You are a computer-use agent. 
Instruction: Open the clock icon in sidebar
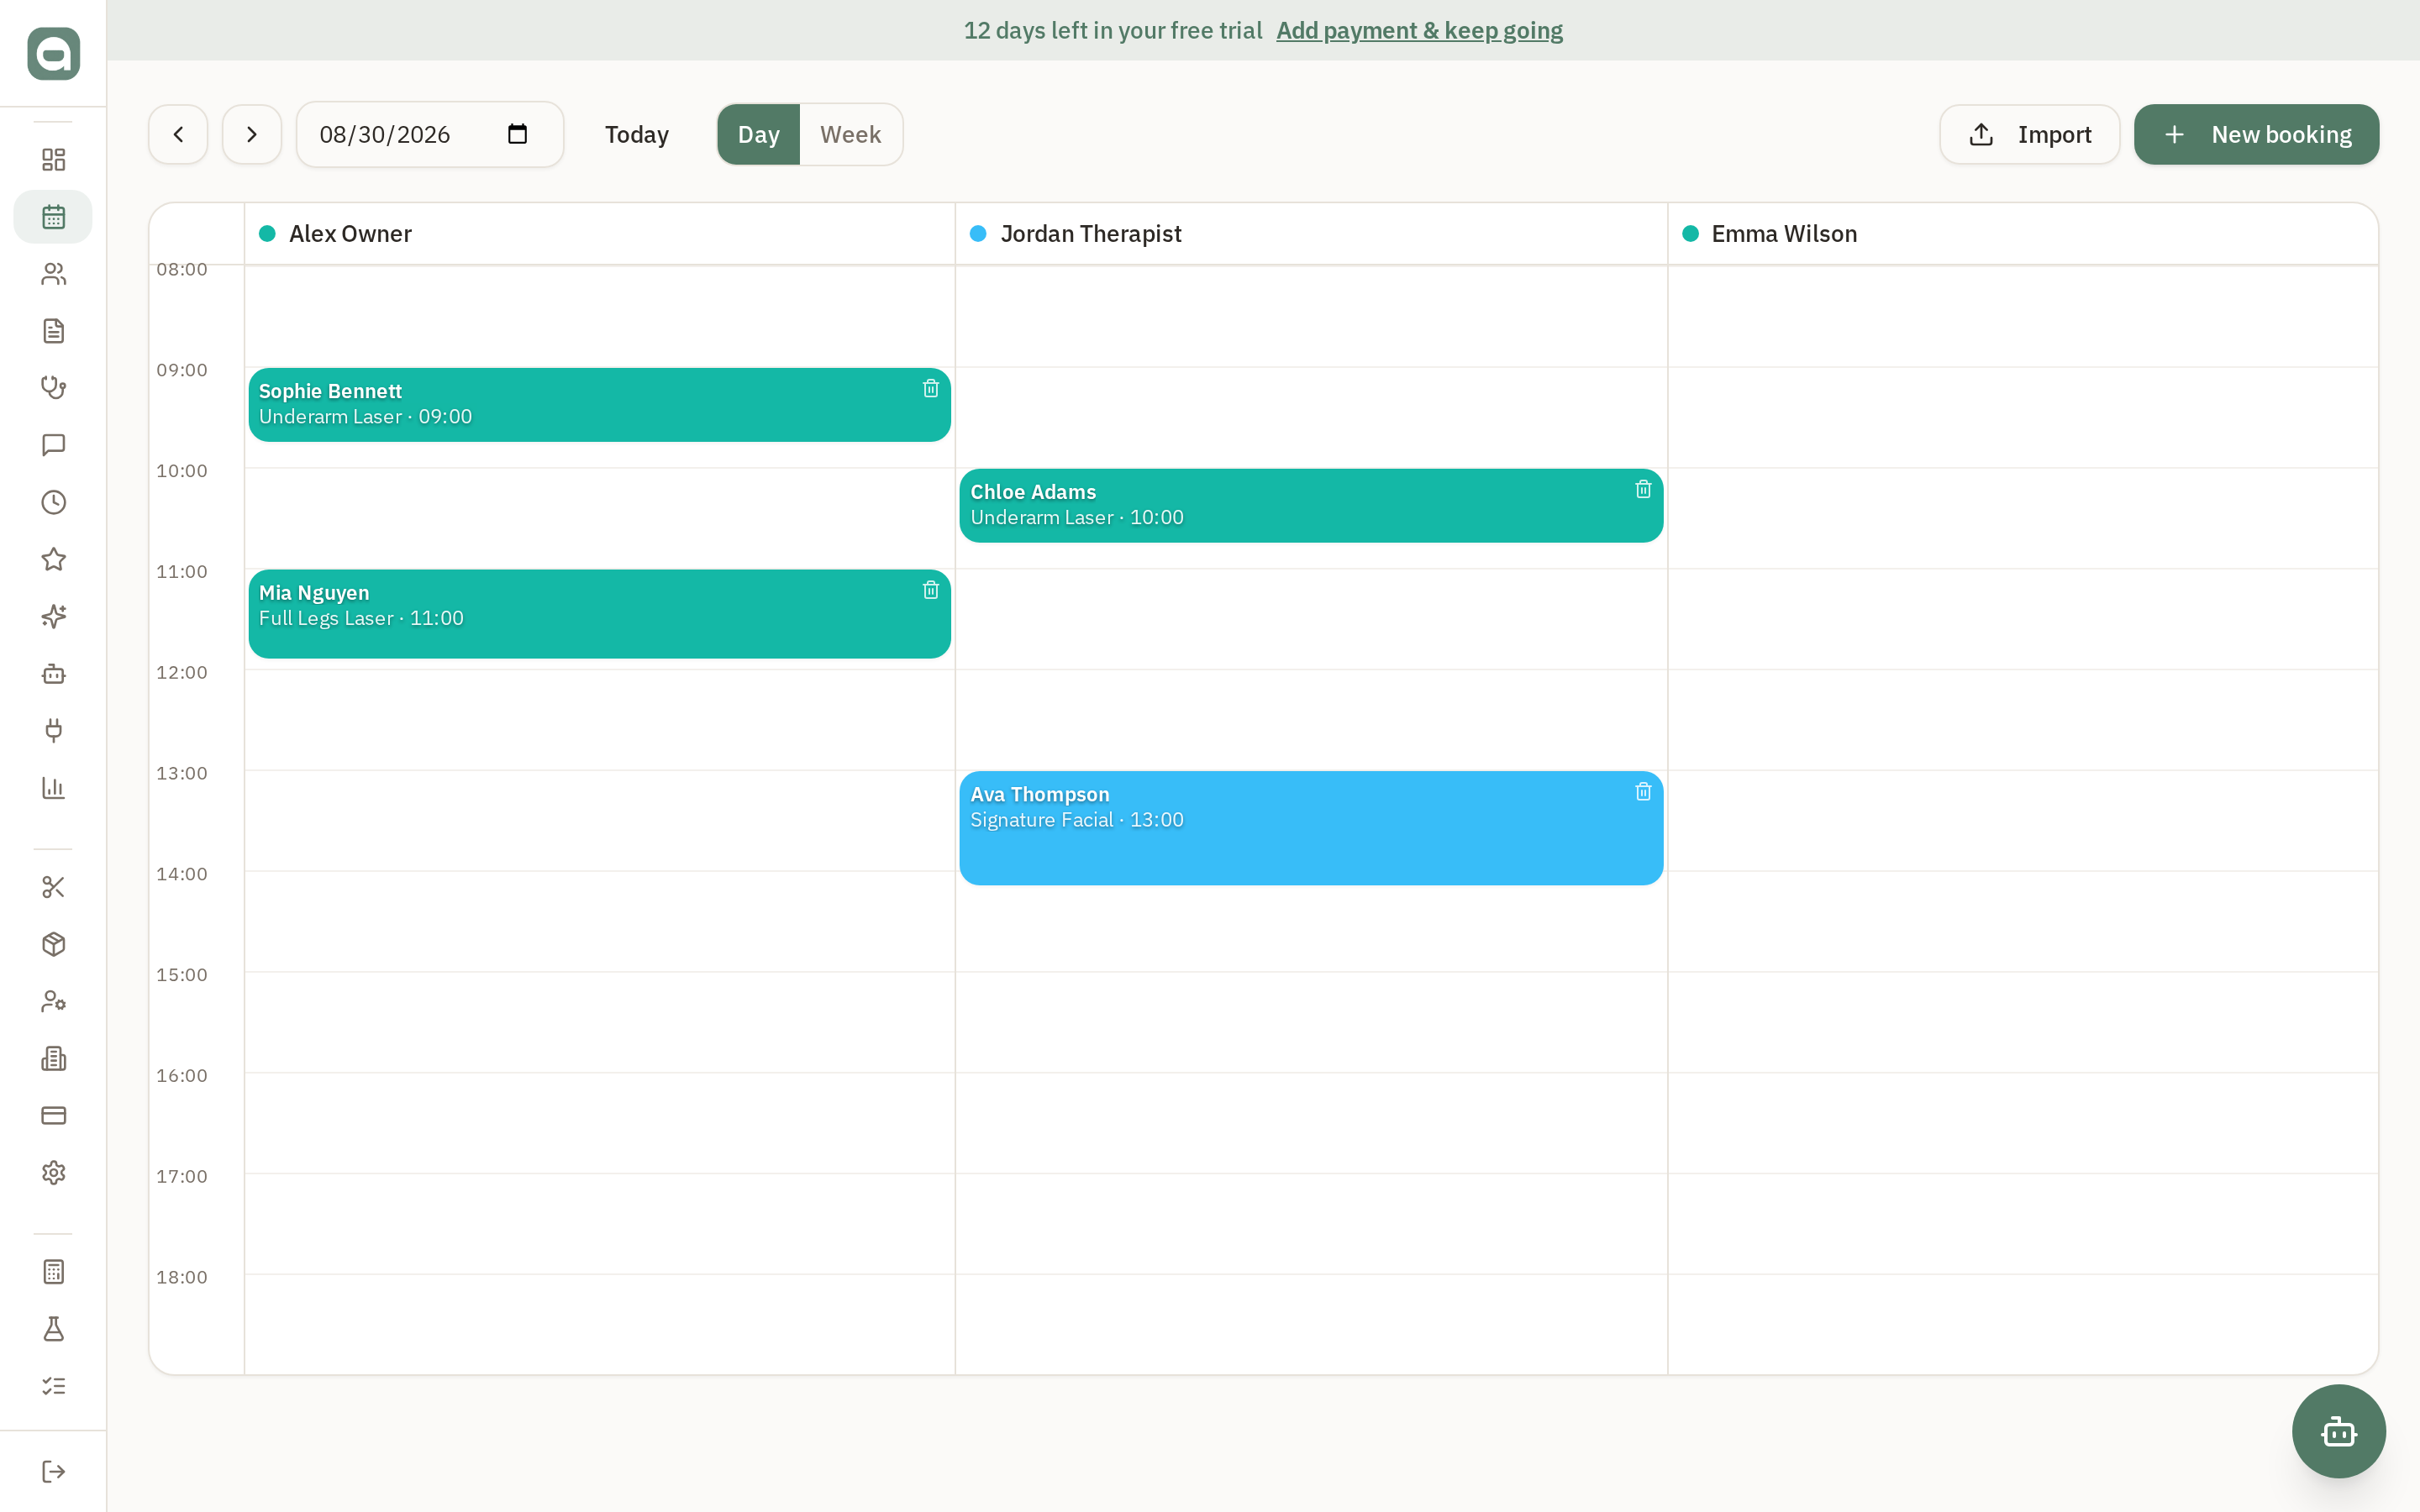tap(53, 502)
